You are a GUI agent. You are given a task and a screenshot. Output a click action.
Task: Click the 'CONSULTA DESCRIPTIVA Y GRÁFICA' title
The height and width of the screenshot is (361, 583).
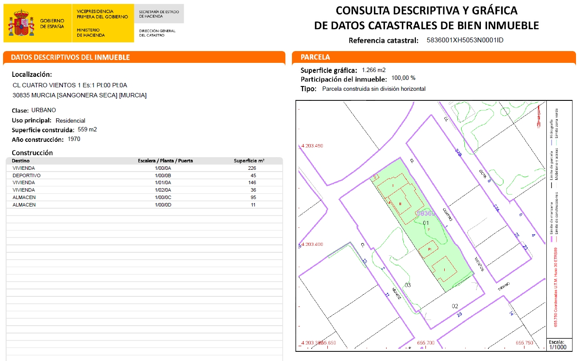click(x=426, y=10)
